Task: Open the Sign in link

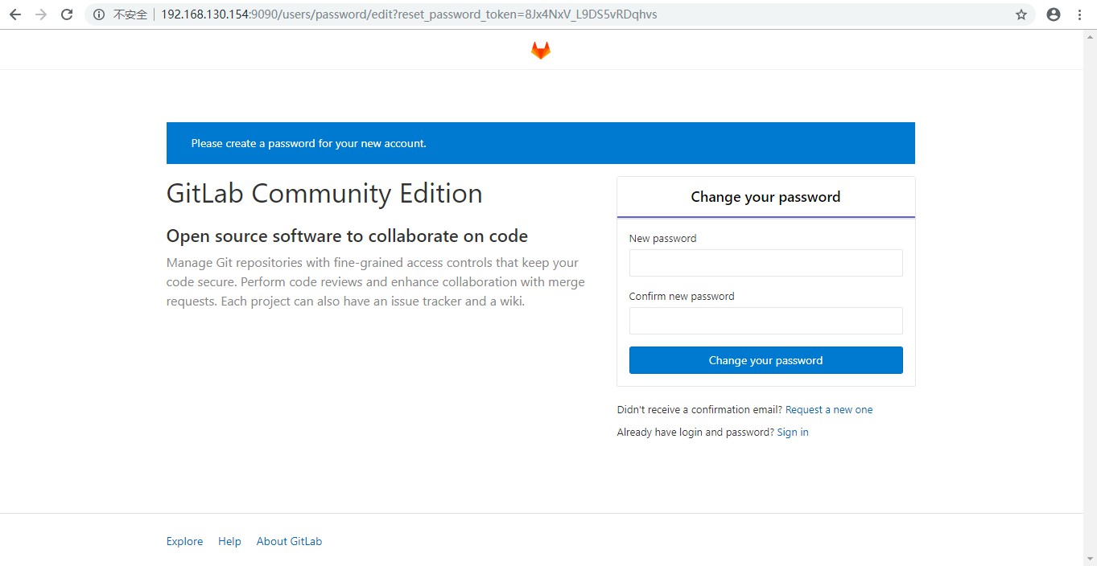Action: pyautogui.click(x=793, y=433)
